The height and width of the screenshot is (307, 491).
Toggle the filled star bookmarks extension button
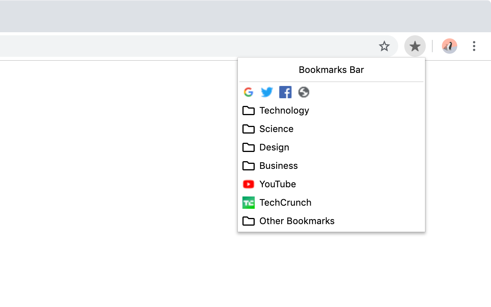coord(415,46)
